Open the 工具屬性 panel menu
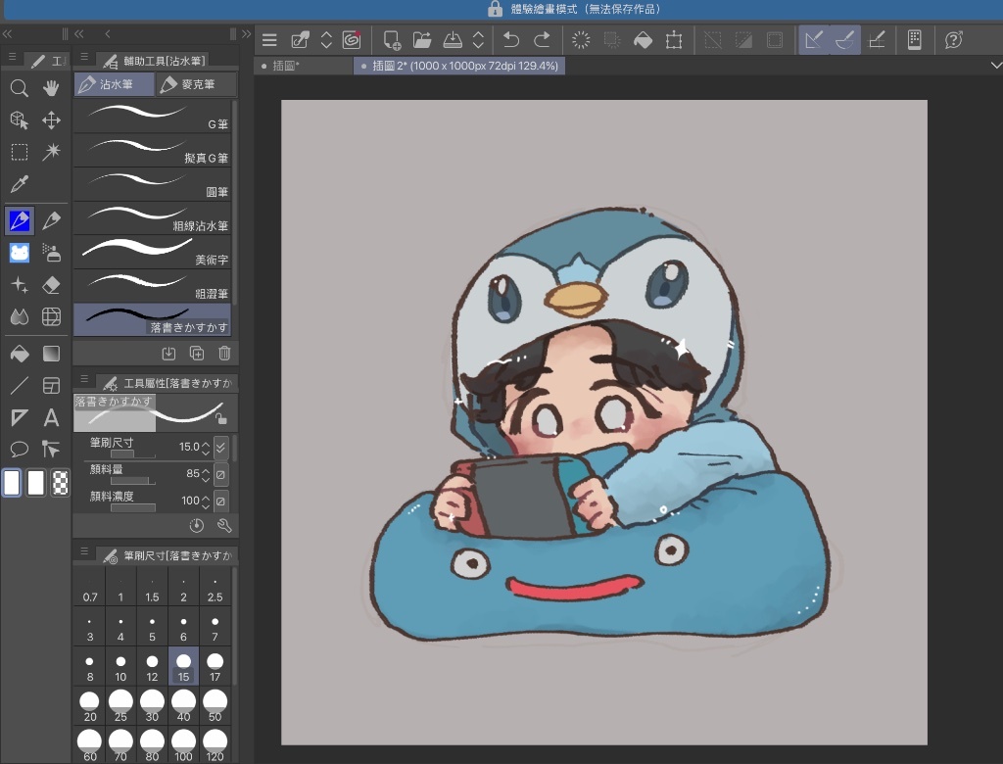Viewport: 1003px width, 764px height. tap(84, 379)
